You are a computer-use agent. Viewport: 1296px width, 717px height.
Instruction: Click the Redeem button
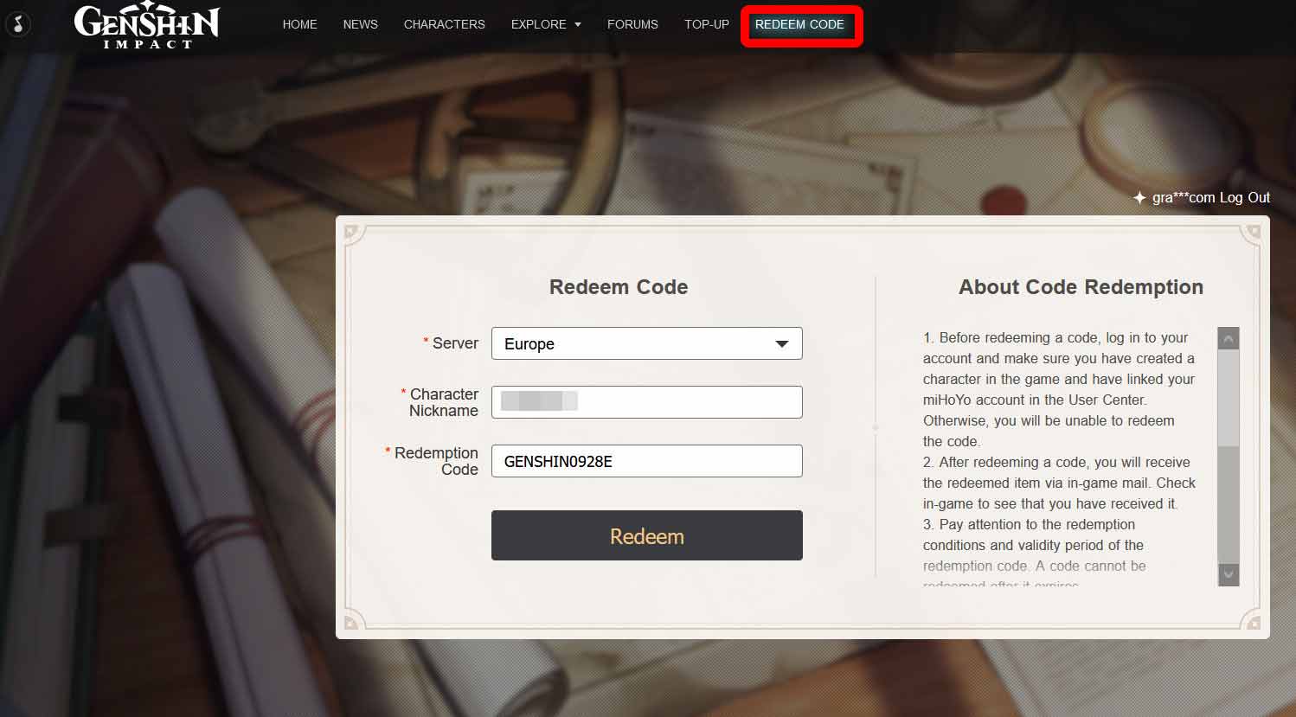tap(647, 535)
